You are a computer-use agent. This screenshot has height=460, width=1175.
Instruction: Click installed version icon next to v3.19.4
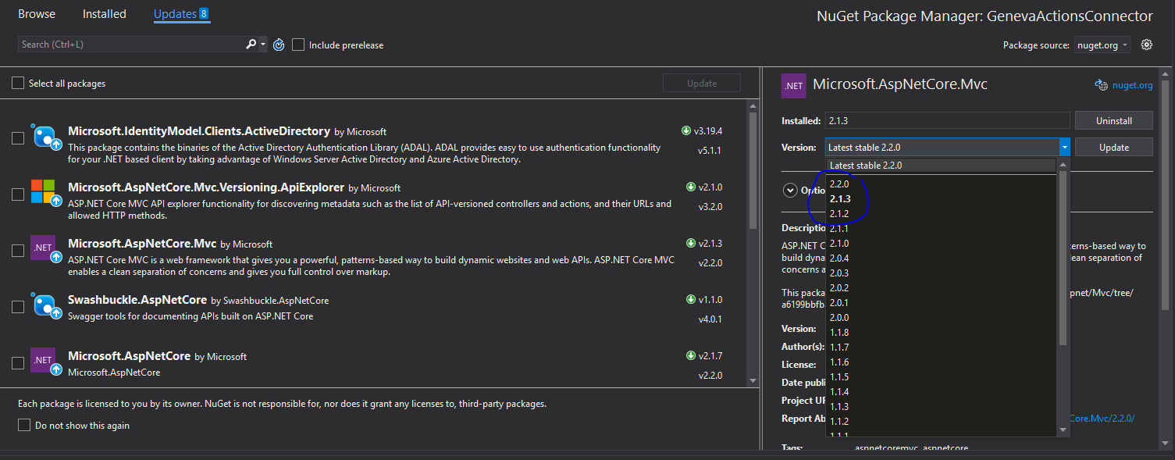pos(686,131)
